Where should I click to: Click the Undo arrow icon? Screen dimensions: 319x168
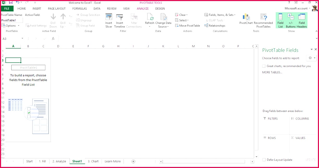17,2
